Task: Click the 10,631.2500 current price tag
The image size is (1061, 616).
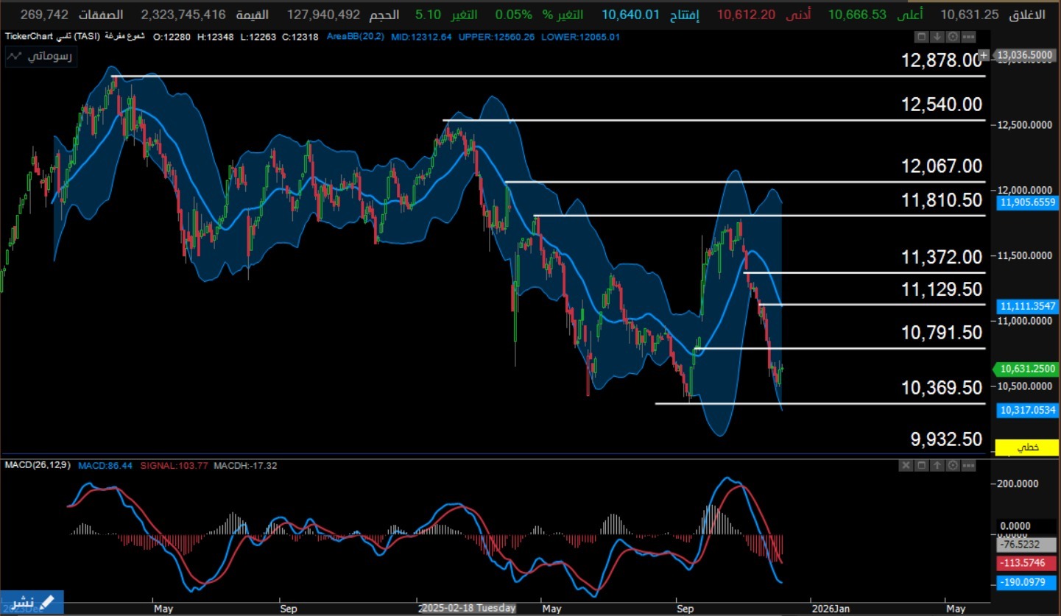Action: click(1026, 369)
